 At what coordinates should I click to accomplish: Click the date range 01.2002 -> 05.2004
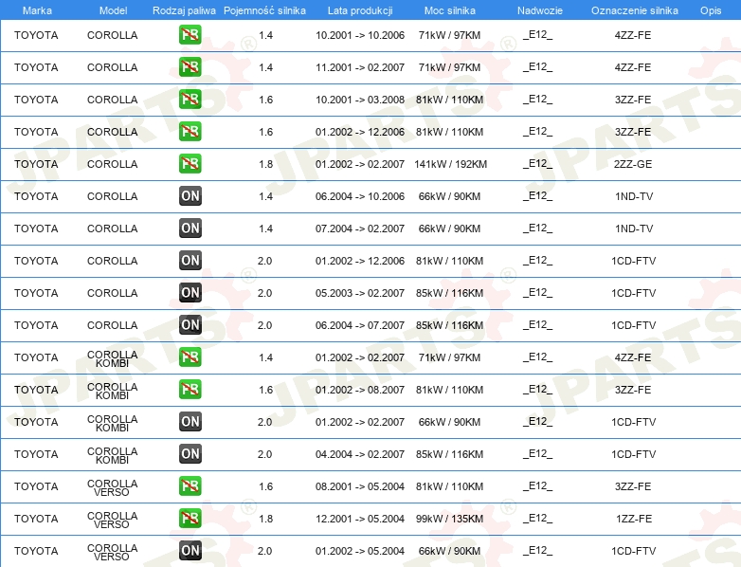[x=360, y=551]
